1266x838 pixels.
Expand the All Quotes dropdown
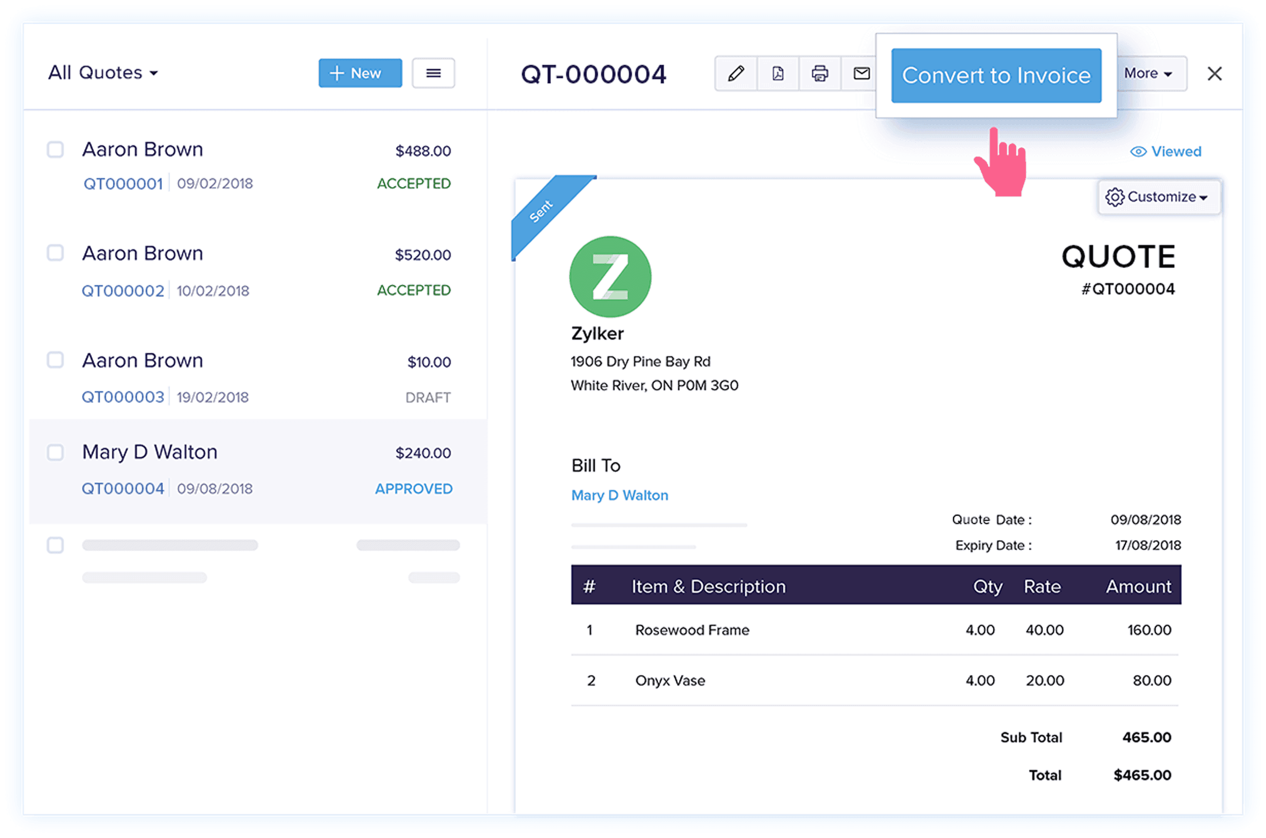[103, 73]
